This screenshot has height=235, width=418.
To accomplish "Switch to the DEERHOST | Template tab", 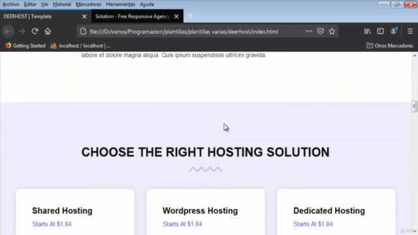I will (x=46, y=16).
